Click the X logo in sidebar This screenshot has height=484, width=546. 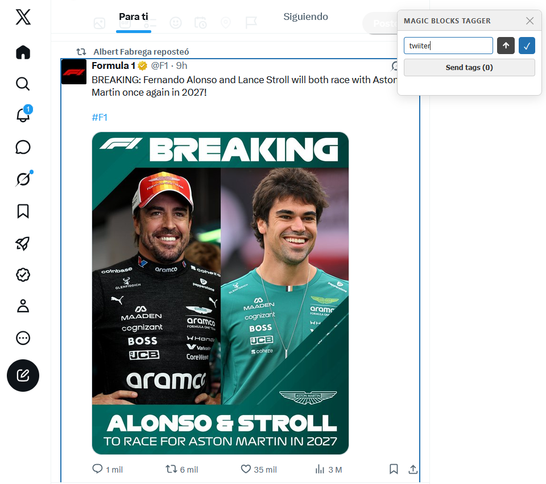23,17
